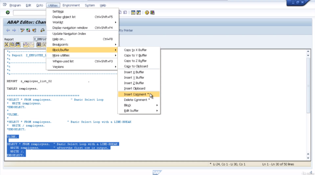Image resolution: width=315 pixels, height=175 pixels.
Task: Click the editor vertical scrollbar thumb
Action: pyautogui.click(x=308, y=86)
